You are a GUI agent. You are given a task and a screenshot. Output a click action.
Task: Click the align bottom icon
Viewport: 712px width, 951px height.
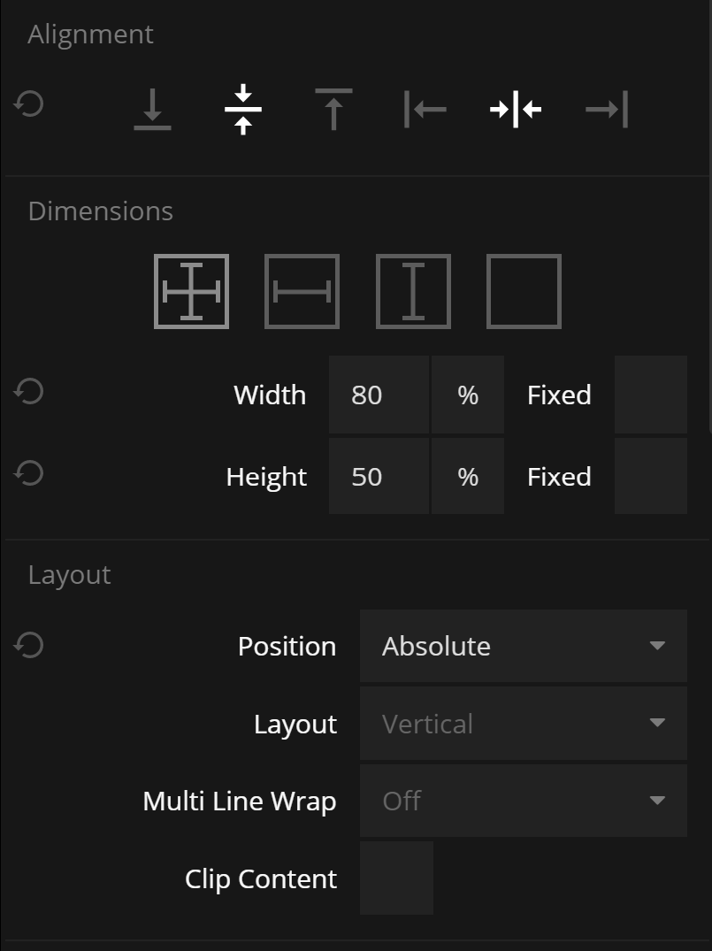pos(152,110)
